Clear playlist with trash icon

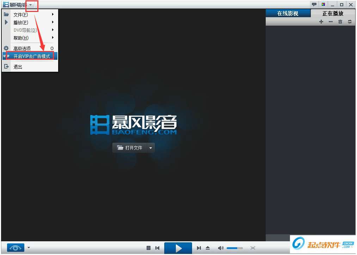click(340, 22)
